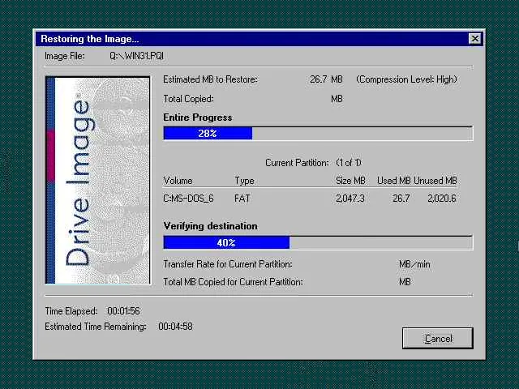Viewport: 519px width, 389px height.
Task: Click the Compression Level: High text
Action: [407, 79]
